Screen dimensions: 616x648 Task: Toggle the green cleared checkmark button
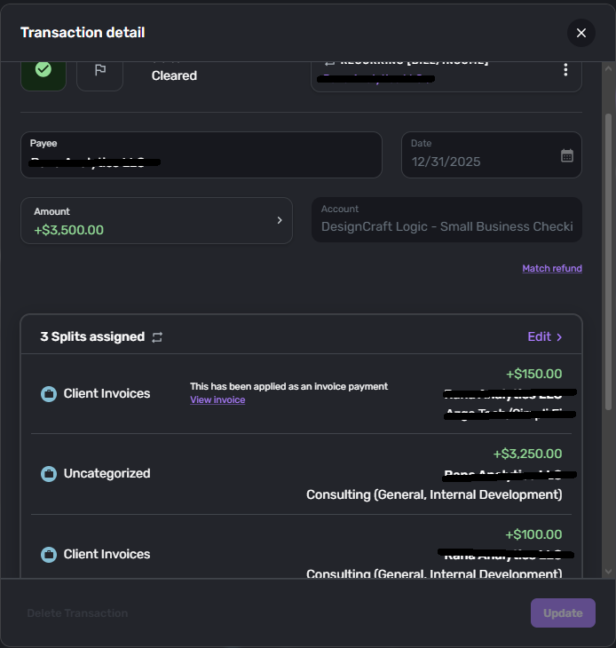43,70
